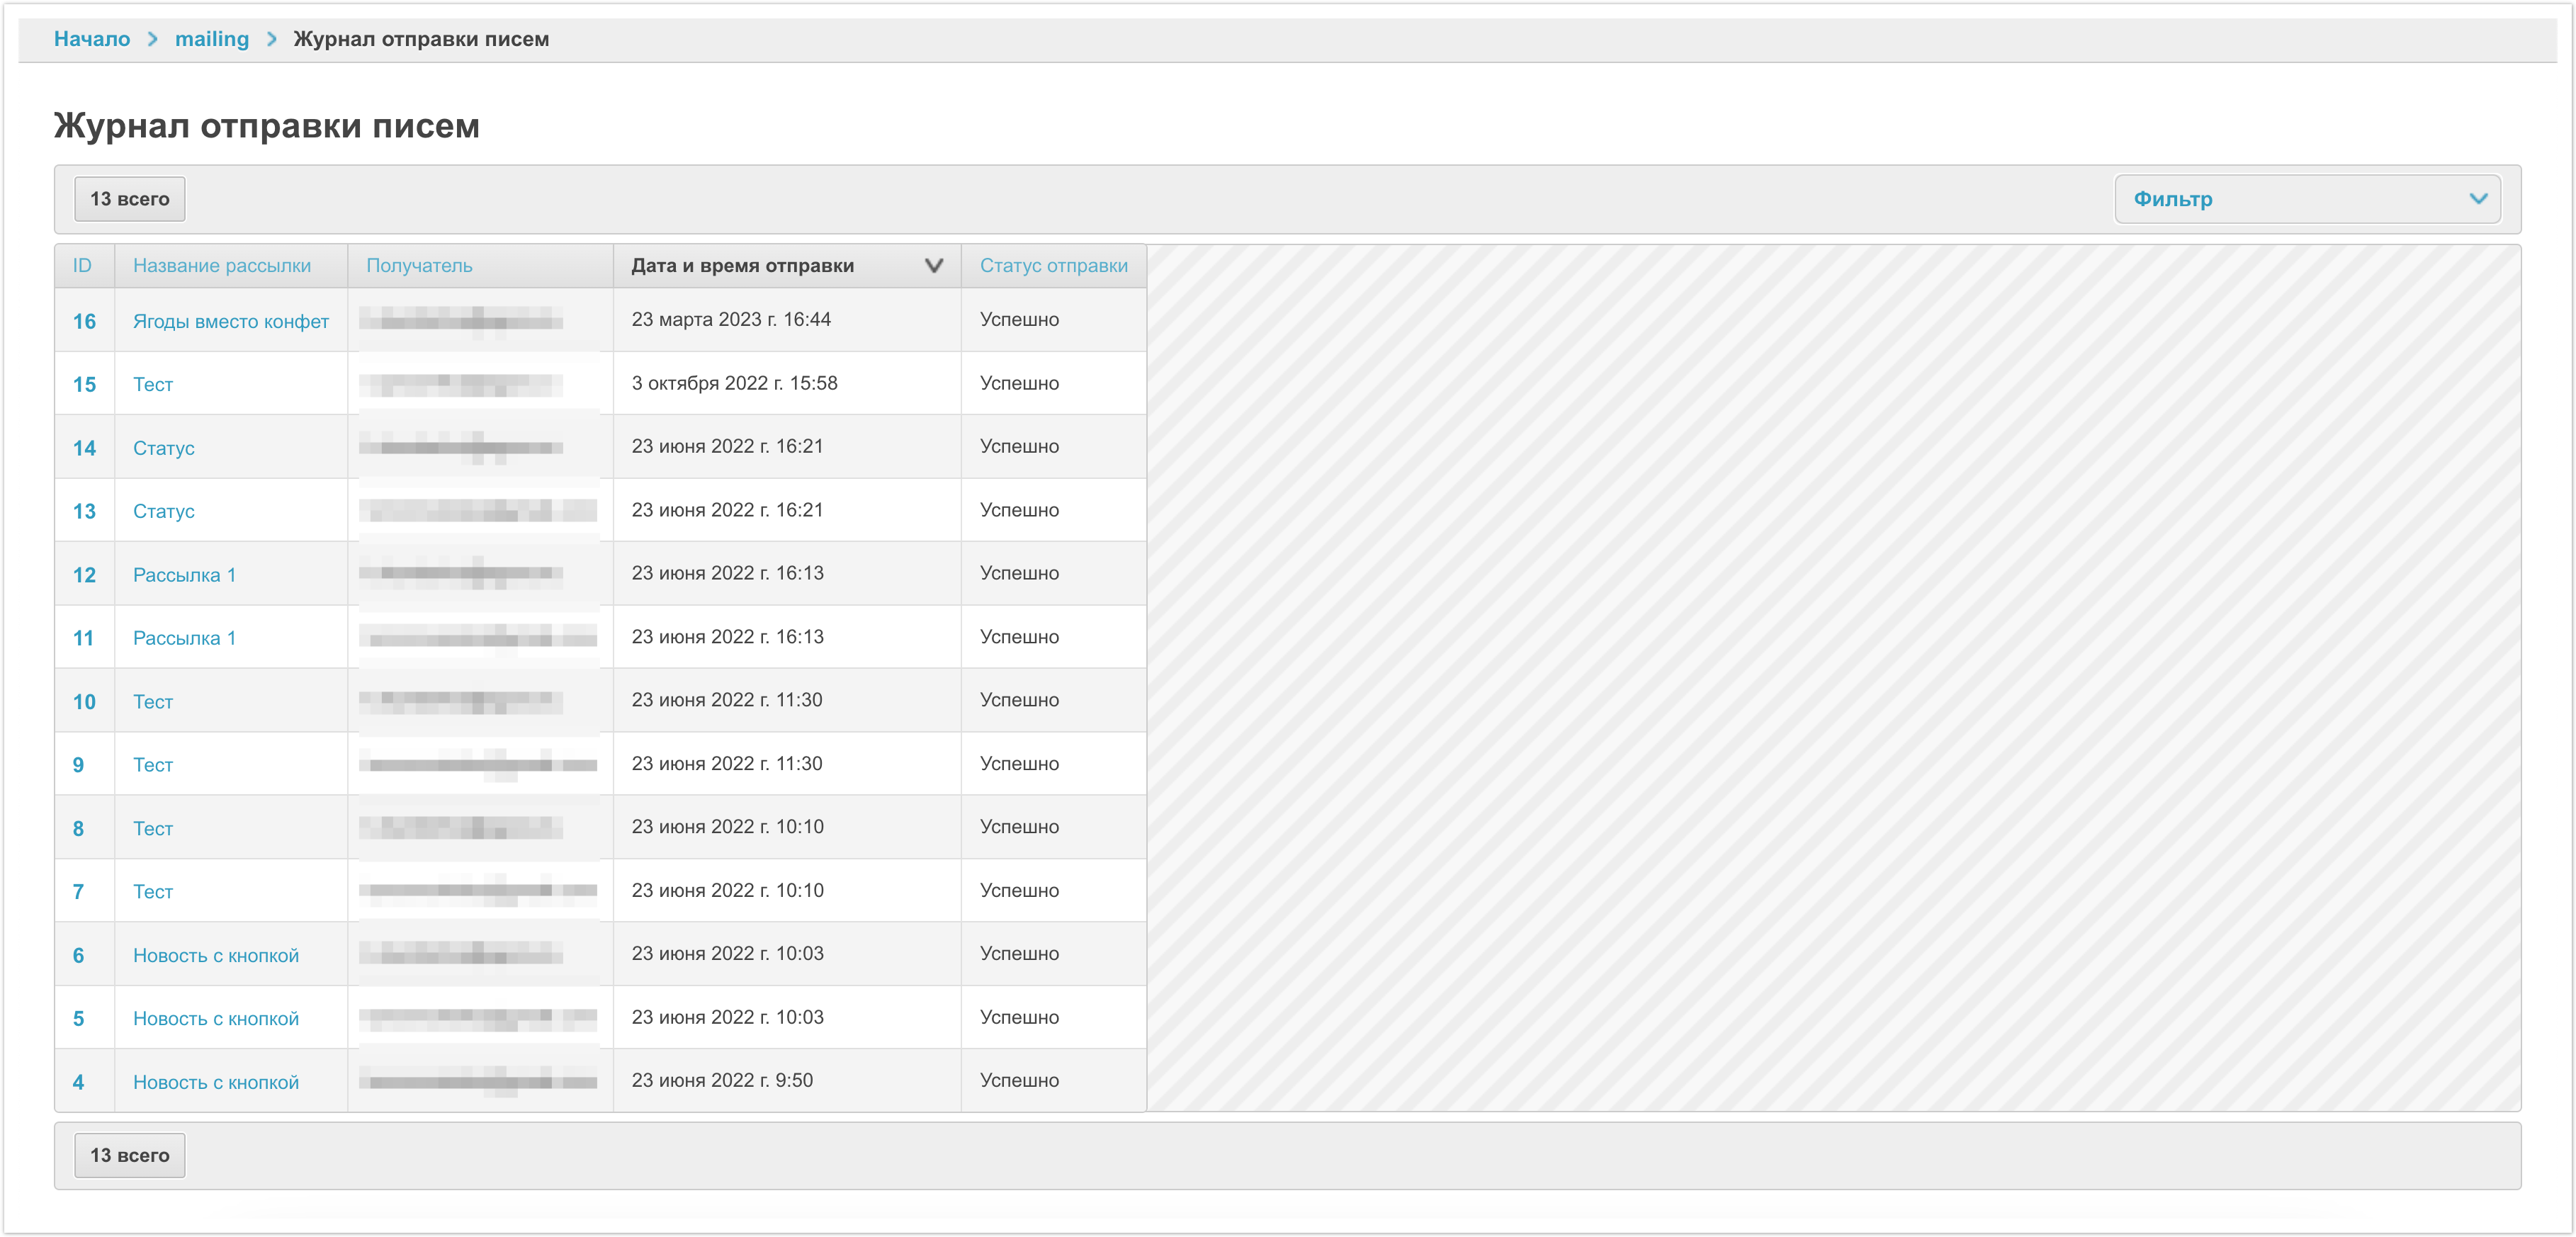Viewport: 2576px width, 1237px height.
Task: Open mailing Ягоды вместо конфет
Action: [231, 321]
